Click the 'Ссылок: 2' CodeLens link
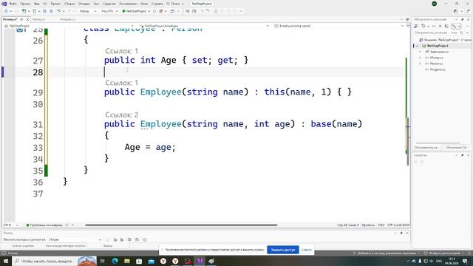The width and height of the screenshot is (473, 266). (x=121, y=115)
